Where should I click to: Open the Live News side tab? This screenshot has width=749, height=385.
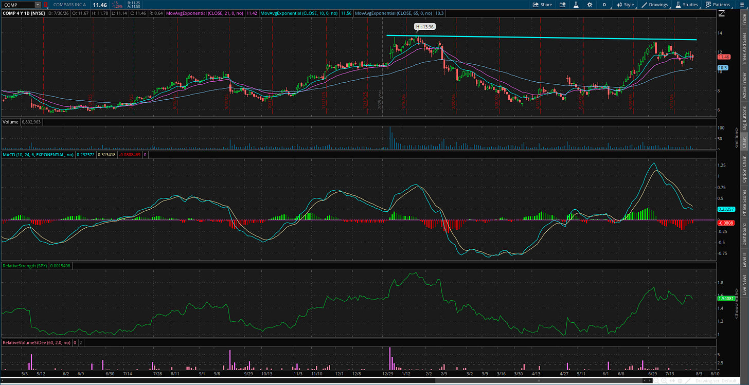[743, 284]
